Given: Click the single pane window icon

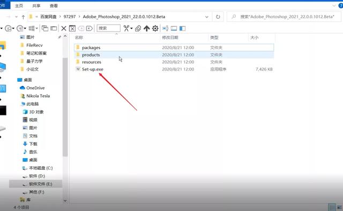Looking at the screenshot, I should click(x=54, y=28).
